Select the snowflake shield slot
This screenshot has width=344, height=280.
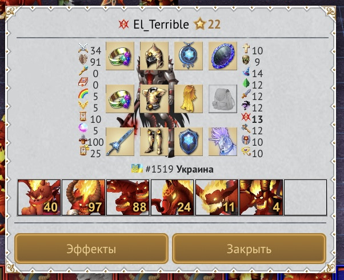(189, 142)
